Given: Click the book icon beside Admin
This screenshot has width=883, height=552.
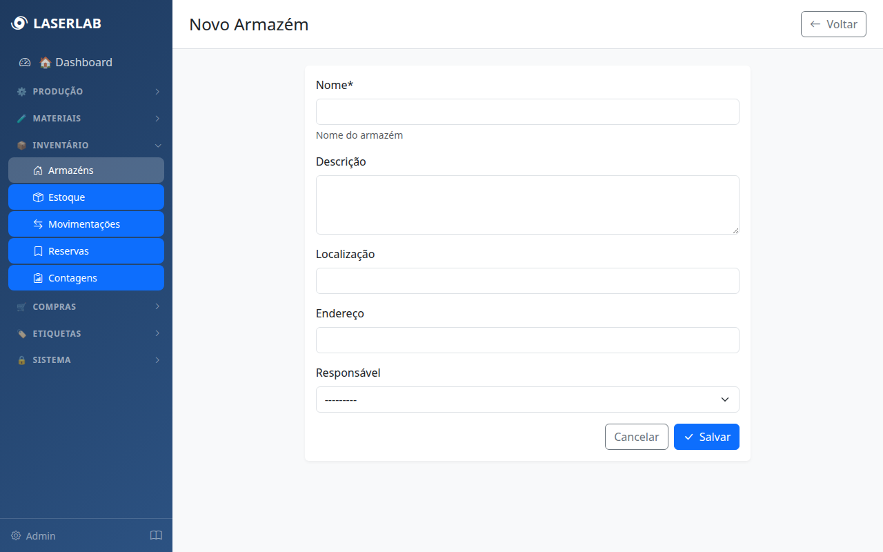Looking at the screenshot, I should [x=156, y=535].
